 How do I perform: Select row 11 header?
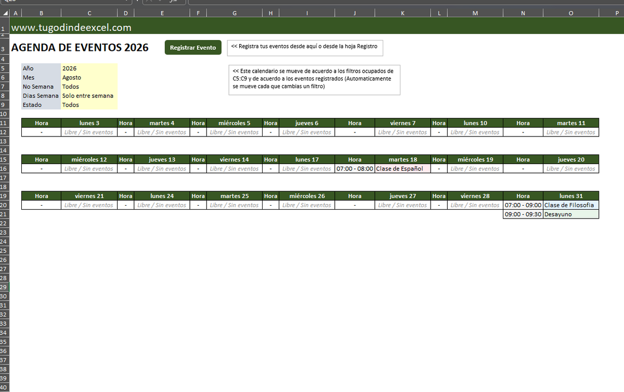point(4,123)
